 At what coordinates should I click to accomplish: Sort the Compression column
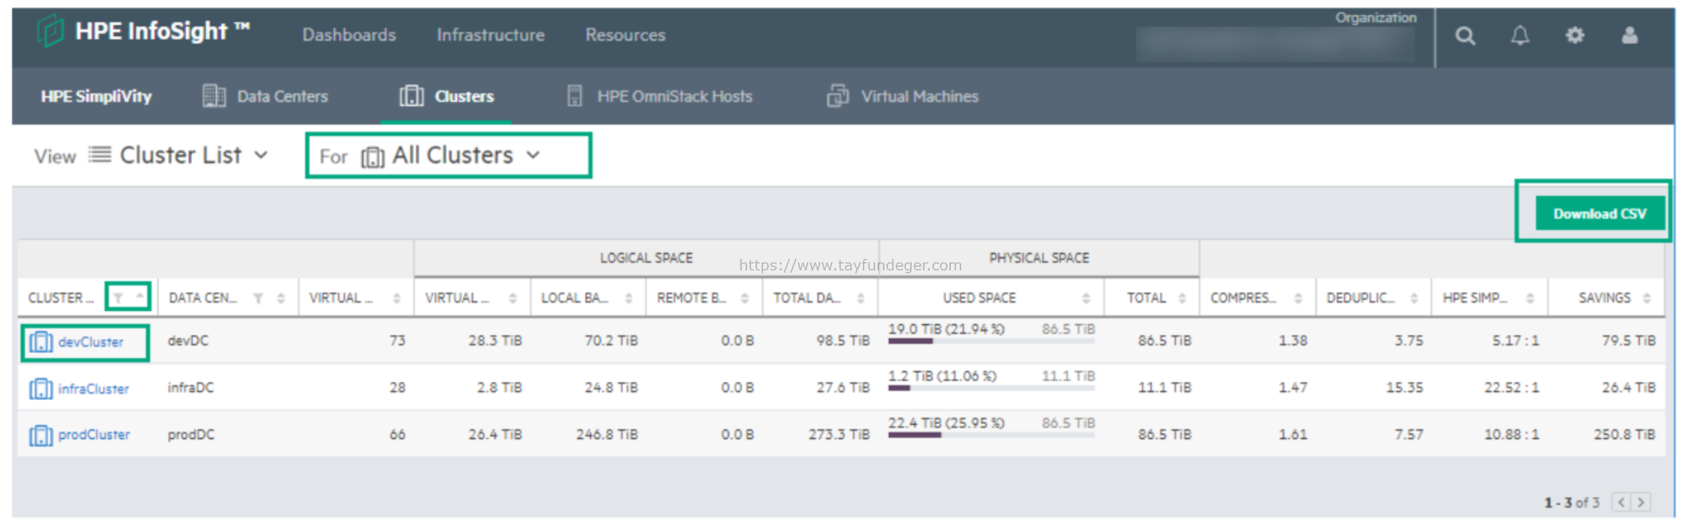pos(1298,299)
